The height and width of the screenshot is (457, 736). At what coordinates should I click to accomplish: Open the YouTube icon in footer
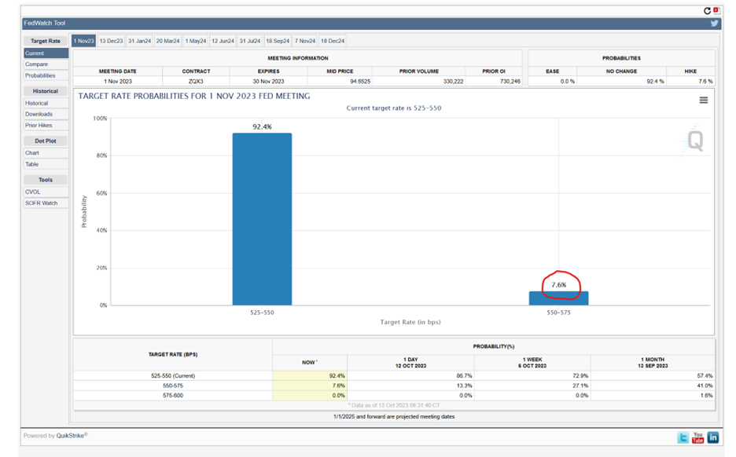pos(697,437)
